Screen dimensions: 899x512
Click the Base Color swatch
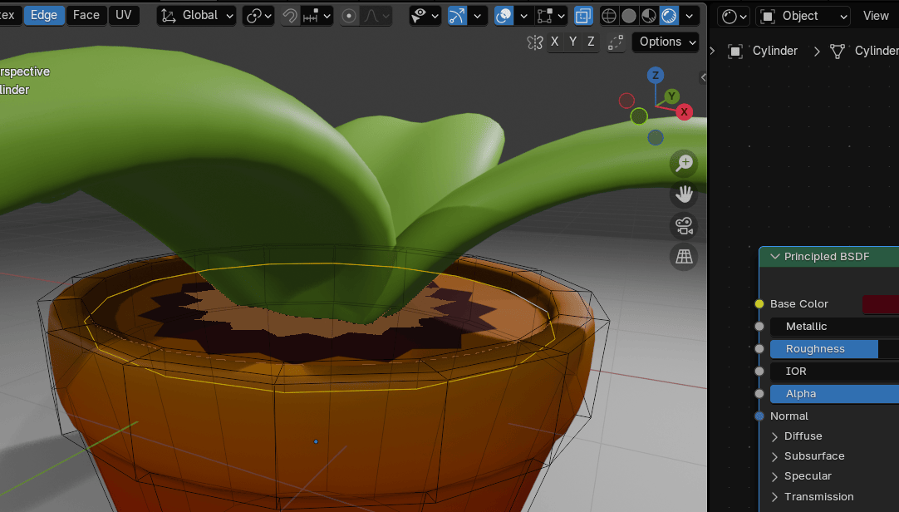point(880,304)
